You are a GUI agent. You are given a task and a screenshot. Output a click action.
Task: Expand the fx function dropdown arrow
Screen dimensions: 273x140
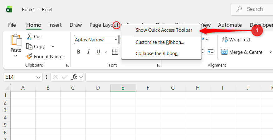(x=81, y=77)
